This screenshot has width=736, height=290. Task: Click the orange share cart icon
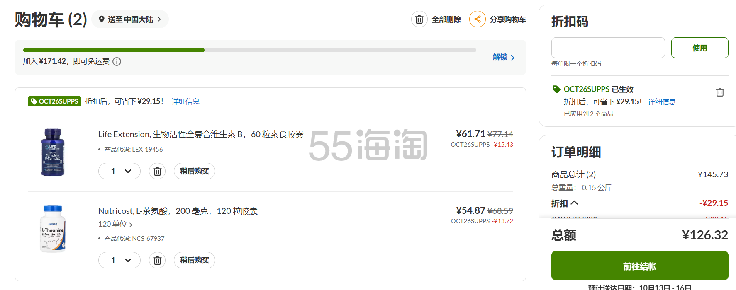point(477,19)
